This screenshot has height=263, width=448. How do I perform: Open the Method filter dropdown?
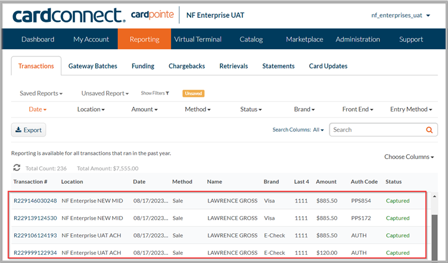(x=198, y=109)
